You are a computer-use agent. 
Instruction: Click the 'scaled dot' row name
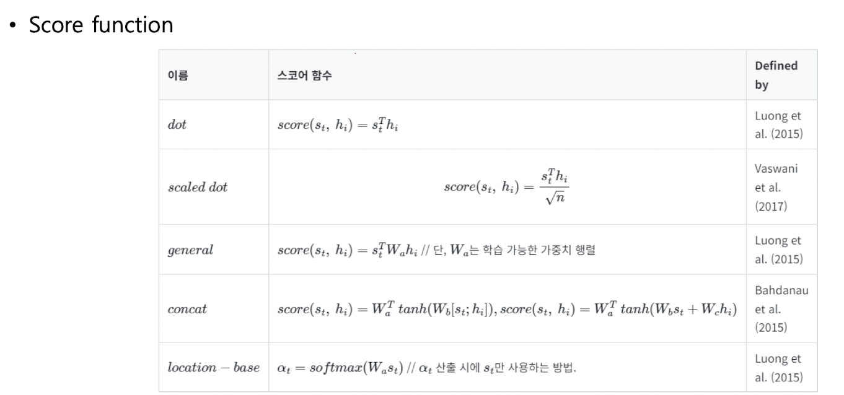coord(198,187)
